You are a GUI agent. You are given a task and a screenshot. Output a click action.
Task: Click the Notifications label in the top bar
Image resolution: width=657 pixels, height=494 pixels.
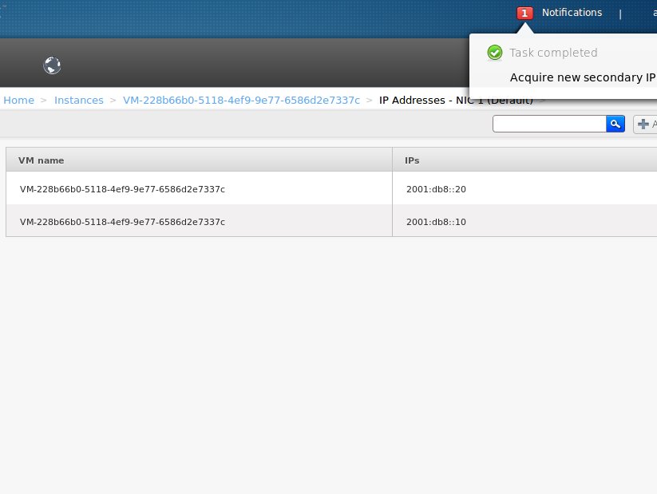572,13
